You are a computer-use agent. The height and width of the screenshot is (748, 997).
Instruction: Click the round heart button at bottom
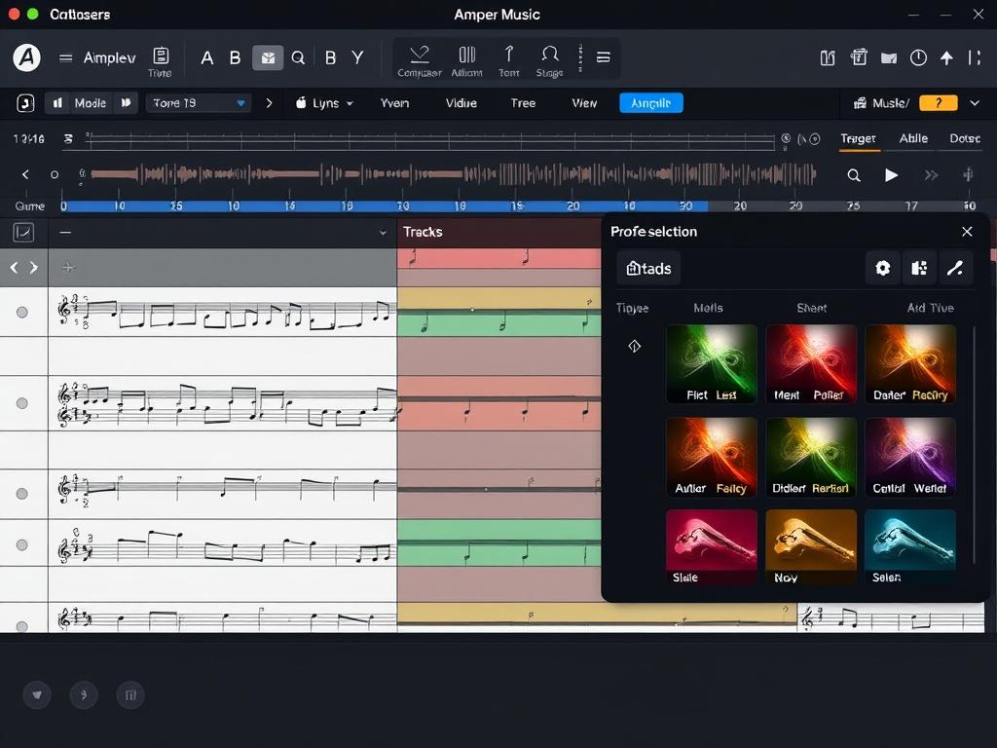pos(37,694)
